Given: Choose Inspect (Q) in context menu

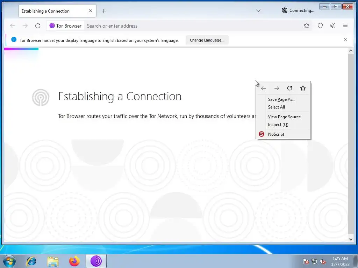Looking at the screenshot, I should click(x=283, y=125).
